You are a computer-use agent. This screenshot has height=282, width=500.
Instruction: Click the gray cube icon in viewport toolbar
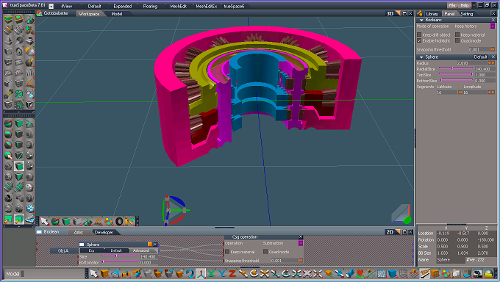[x=76, y=221]
